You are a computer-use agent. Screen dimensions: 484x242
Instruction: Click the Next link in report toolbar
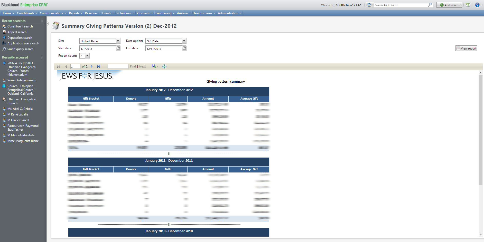143,66
